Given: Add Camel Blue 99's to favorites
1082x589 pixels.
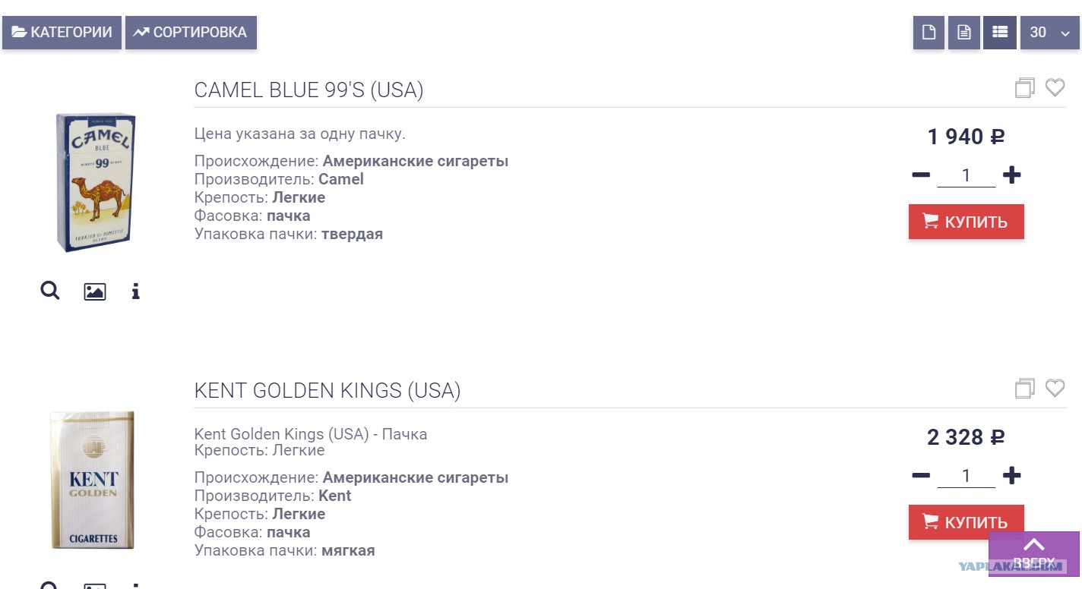Looking at the screenshot, I should point(1055,88).
